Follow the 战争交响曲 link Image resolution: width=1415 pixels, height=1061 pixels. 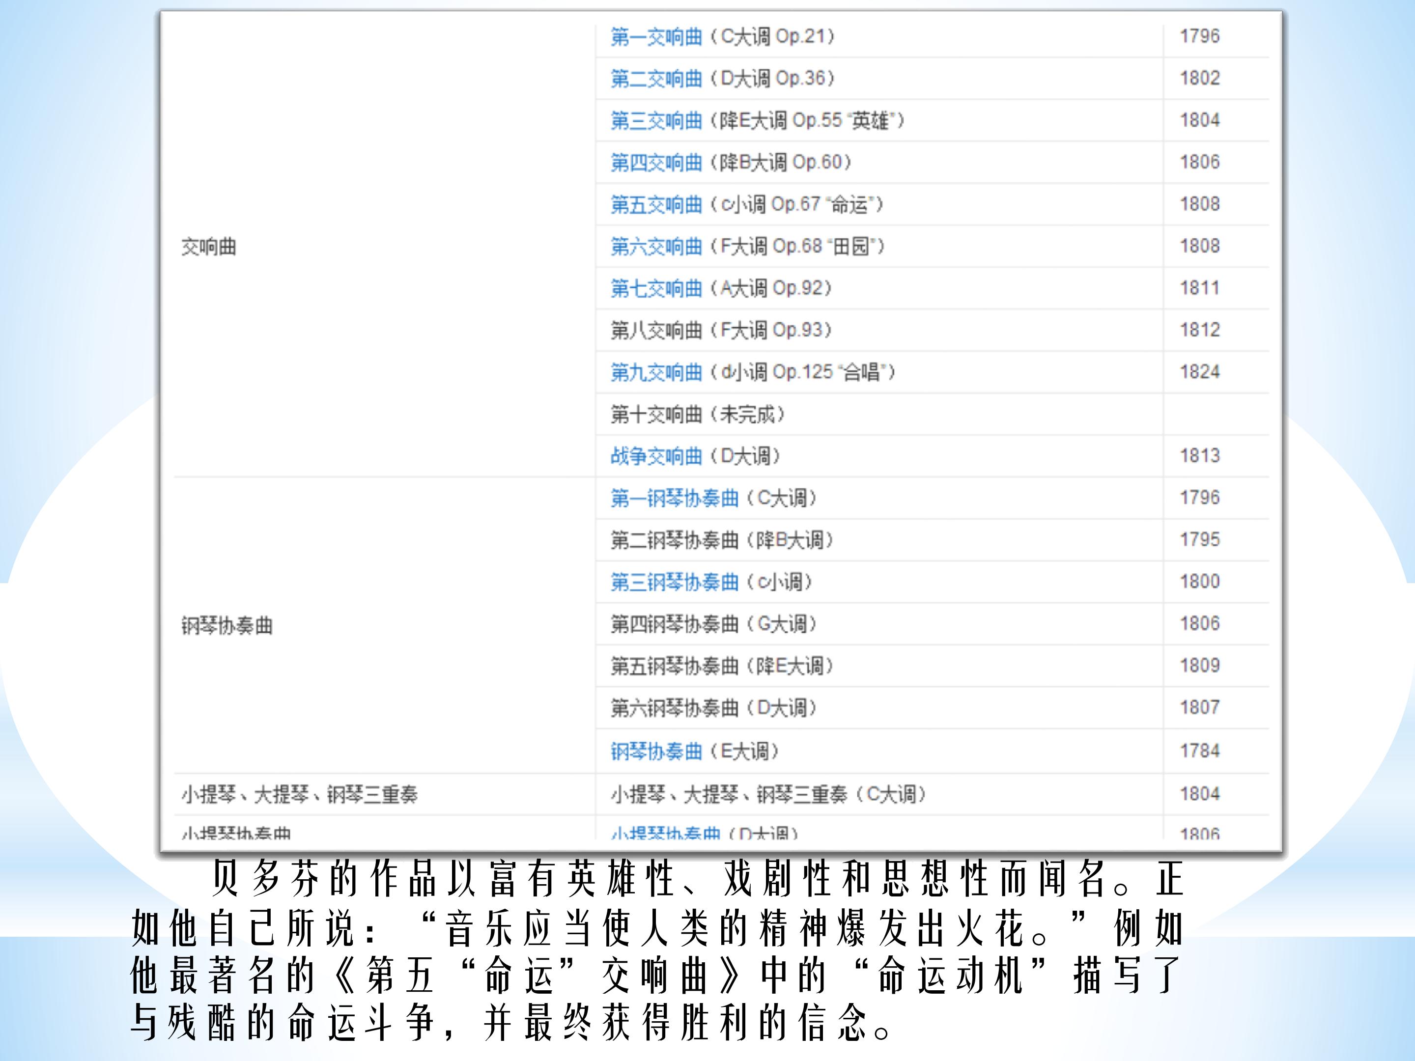click(656, 457)
